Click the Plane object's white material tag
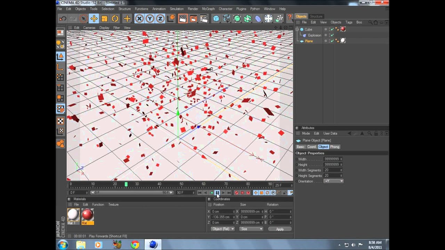Image resolution: width=445 pixels, height=250 pixels. [343, 41]
